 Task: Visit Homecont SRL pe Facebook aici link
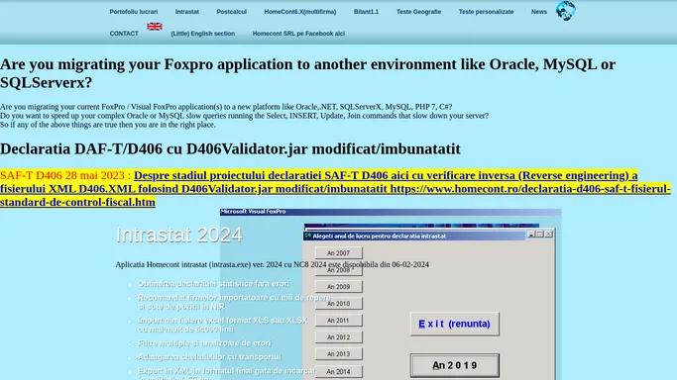pos(298,34)
